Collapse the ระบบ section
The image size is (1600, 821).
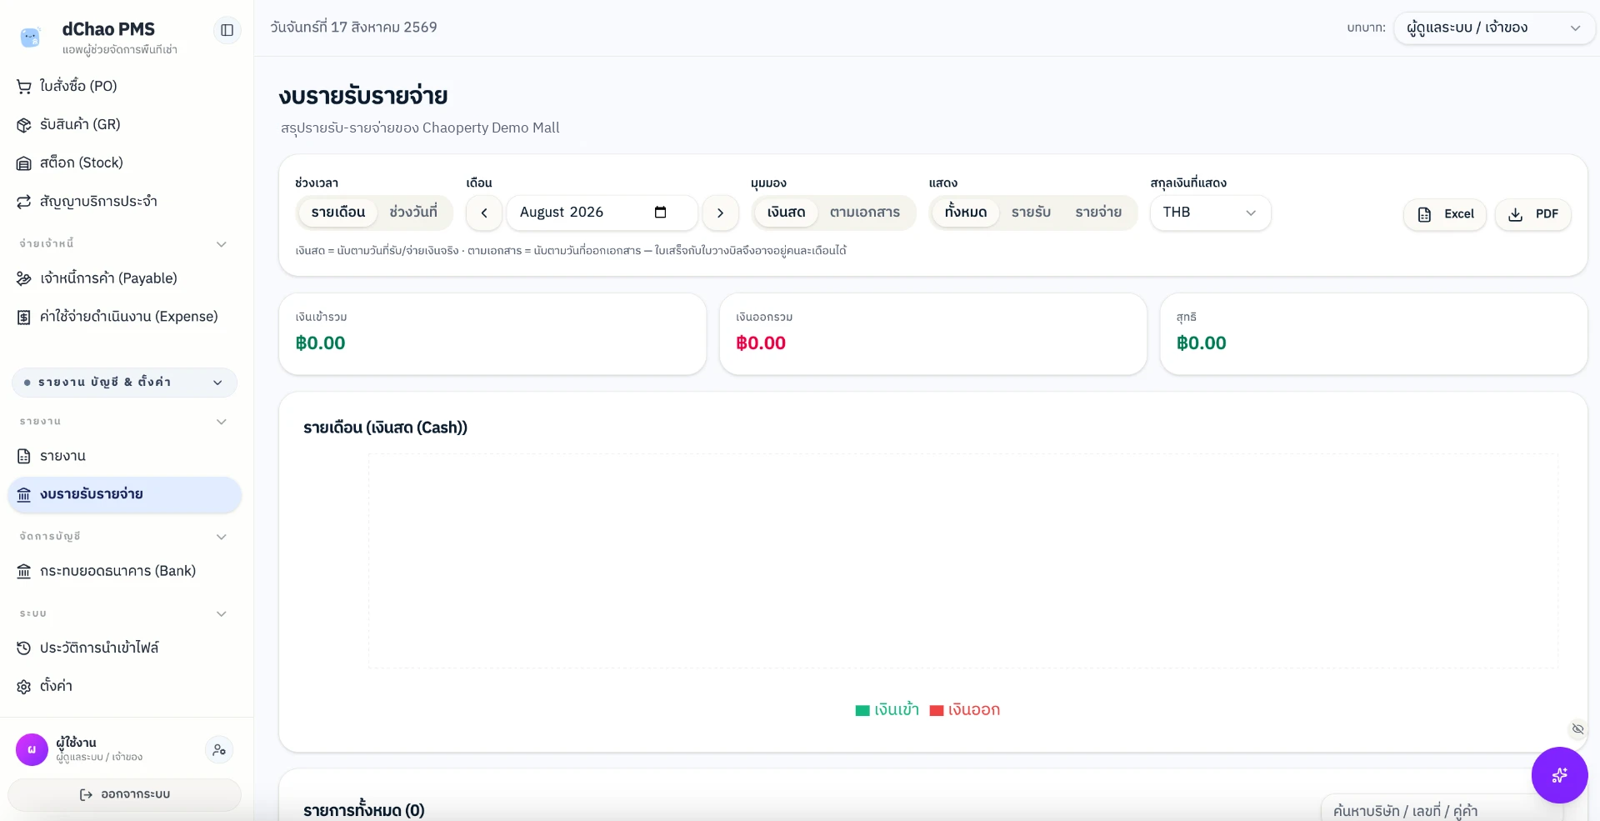point(123,613)
